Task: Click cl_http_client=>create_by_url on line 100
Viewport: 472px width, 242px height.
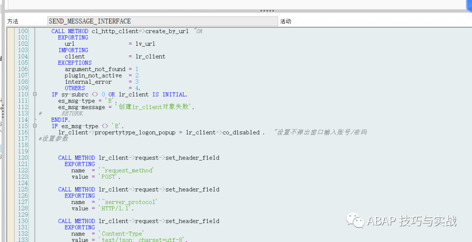Action: [x=140, y=31]
